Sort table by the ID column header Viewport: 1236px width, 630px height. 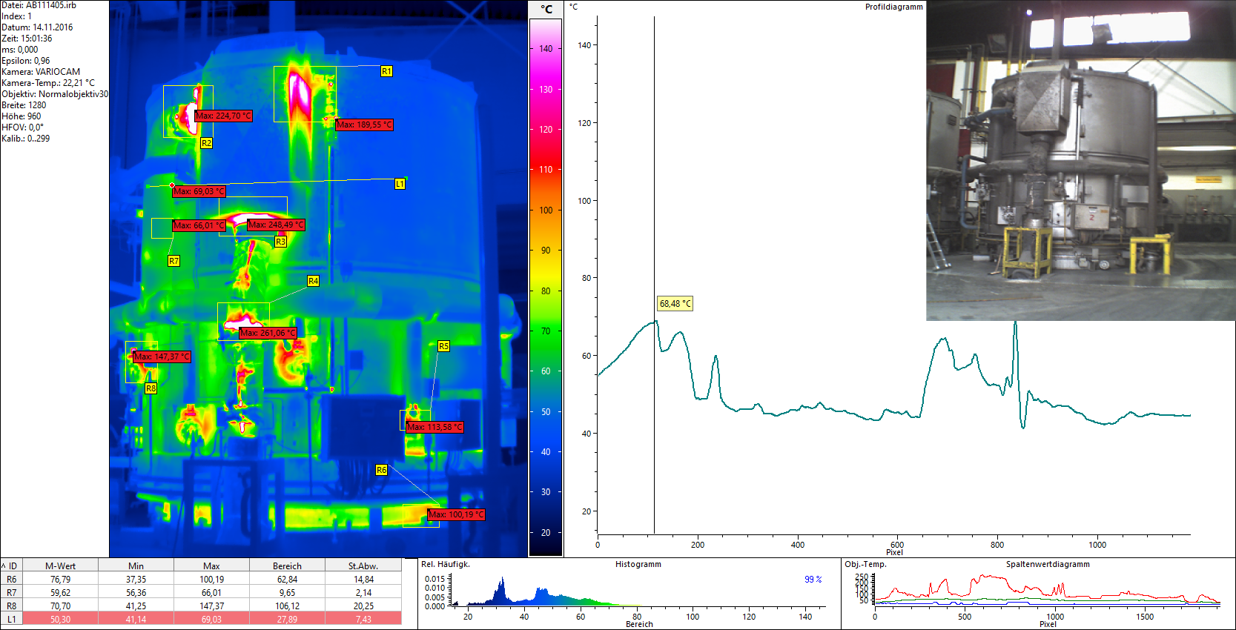[12, 566]
